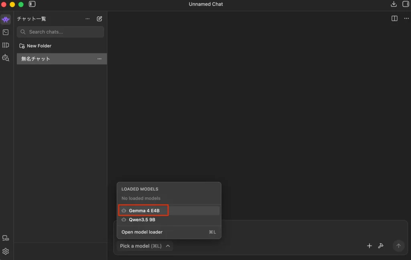
Task: Open the model discover search icon
Action: click(x=6, y=58)
